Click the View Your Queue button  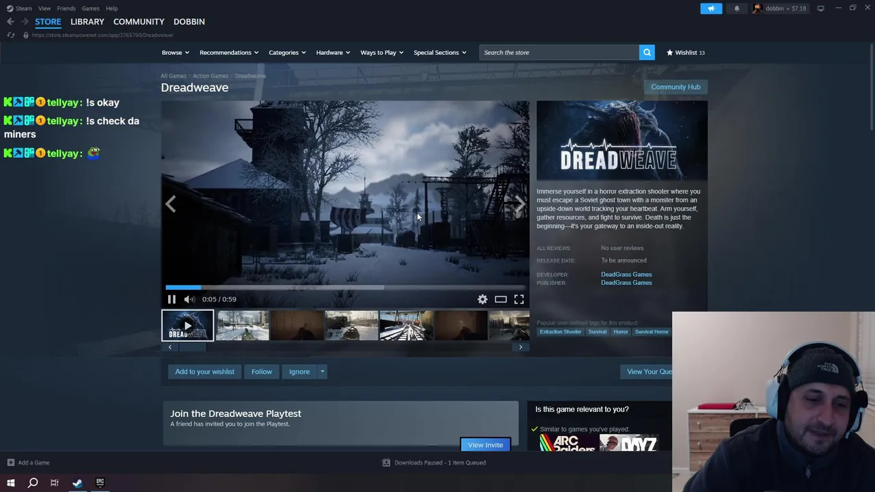648,372
